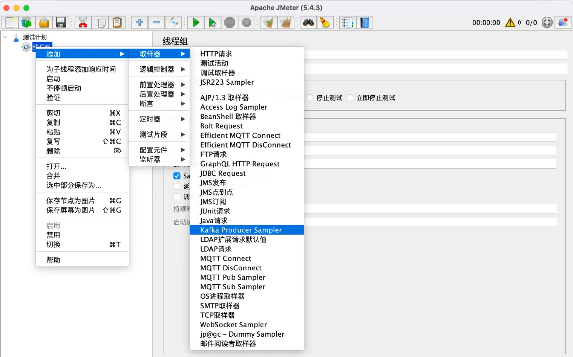Select 为子线程添加响应时间 in context menu
This screenshot has height=357, width=573.
pos(83,69)
